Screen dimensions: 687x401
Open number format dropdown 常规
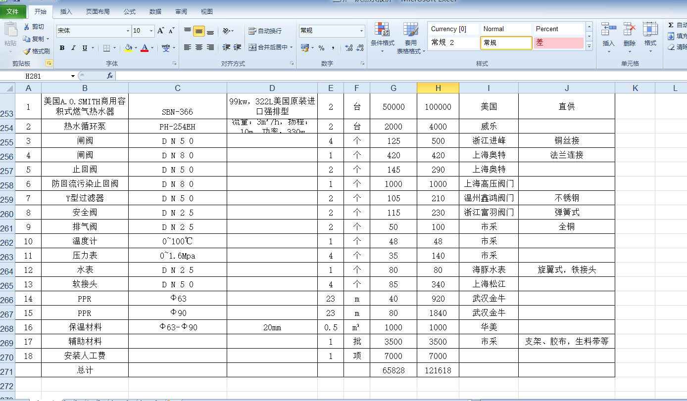[361, 31]
